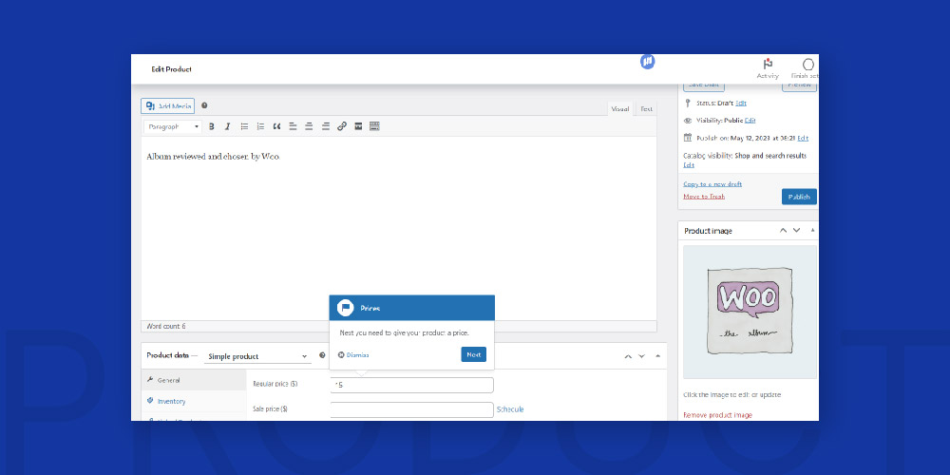Viewport: 950px width, 475px height.
Task: Click the Regular price input field
Action: (x=412, y=385)
